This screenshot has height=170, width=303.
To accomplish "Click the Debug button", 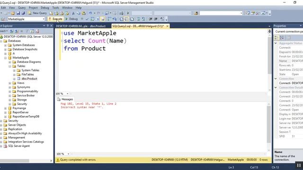I will coord(71,19).
